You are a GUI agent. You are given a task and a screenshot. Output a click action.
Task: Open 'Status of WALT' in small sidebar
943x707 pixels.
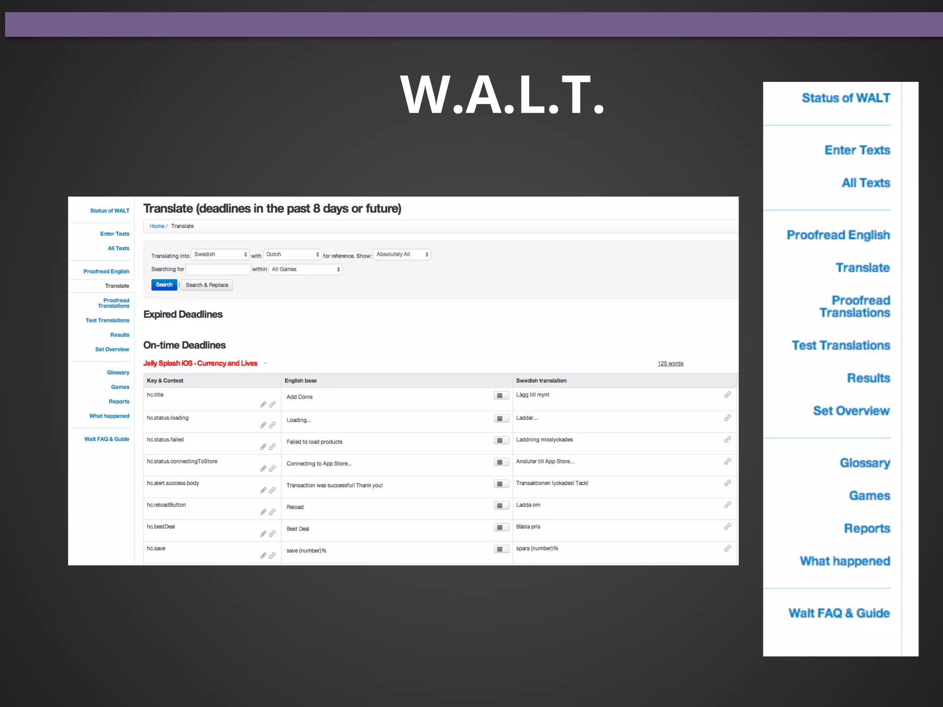coord(110,211)
